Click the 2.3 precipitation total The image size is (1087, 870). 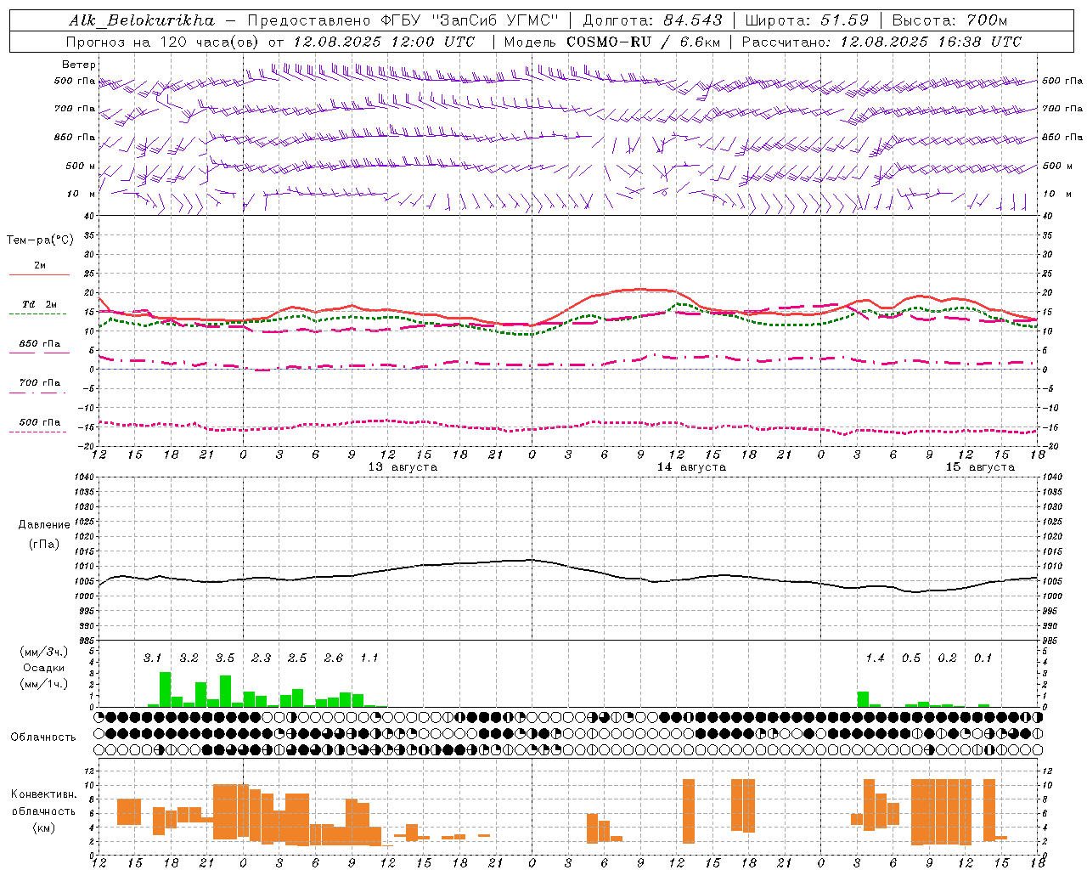tap(262, 658)
